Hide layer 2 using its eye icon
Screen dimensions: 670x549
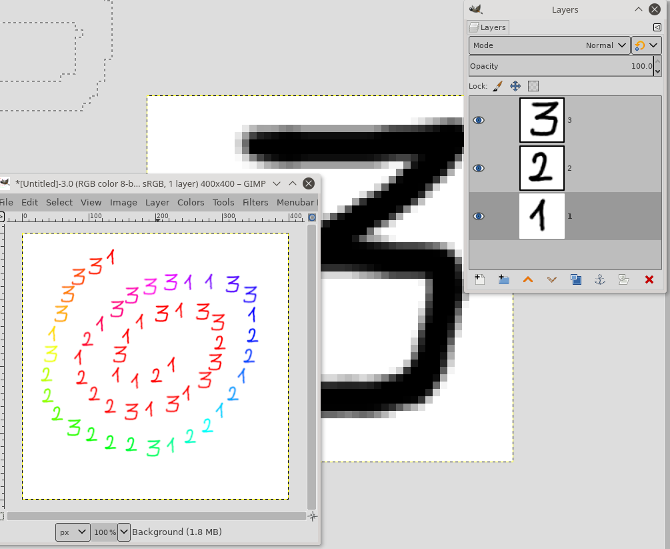pos(479,168)
